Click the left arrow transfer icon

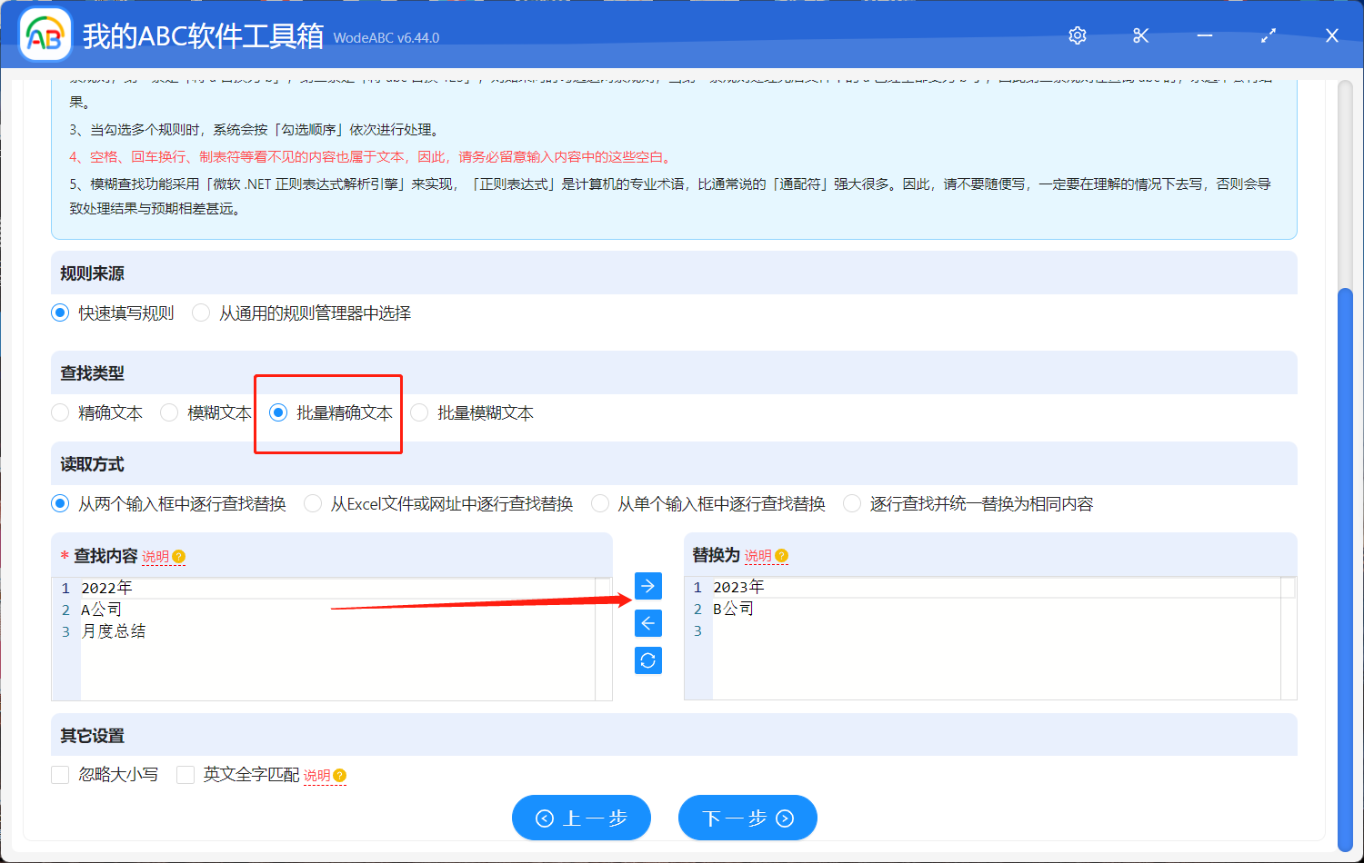coord(647,623)
